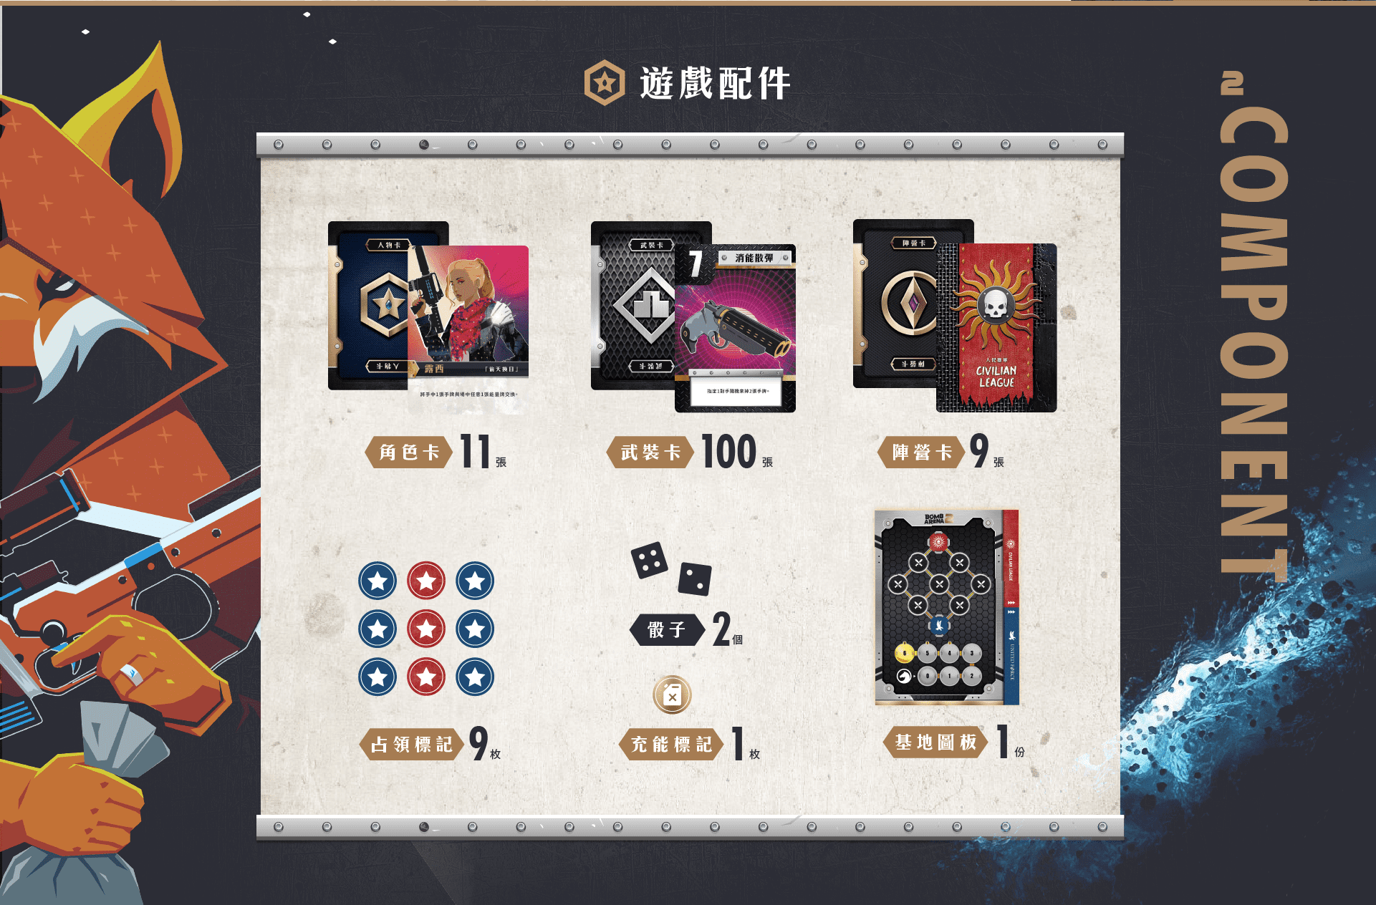Click the blue star token at bottom-right of grid
The width and height of the screenshot is (1376, 905).
[475, 677]
